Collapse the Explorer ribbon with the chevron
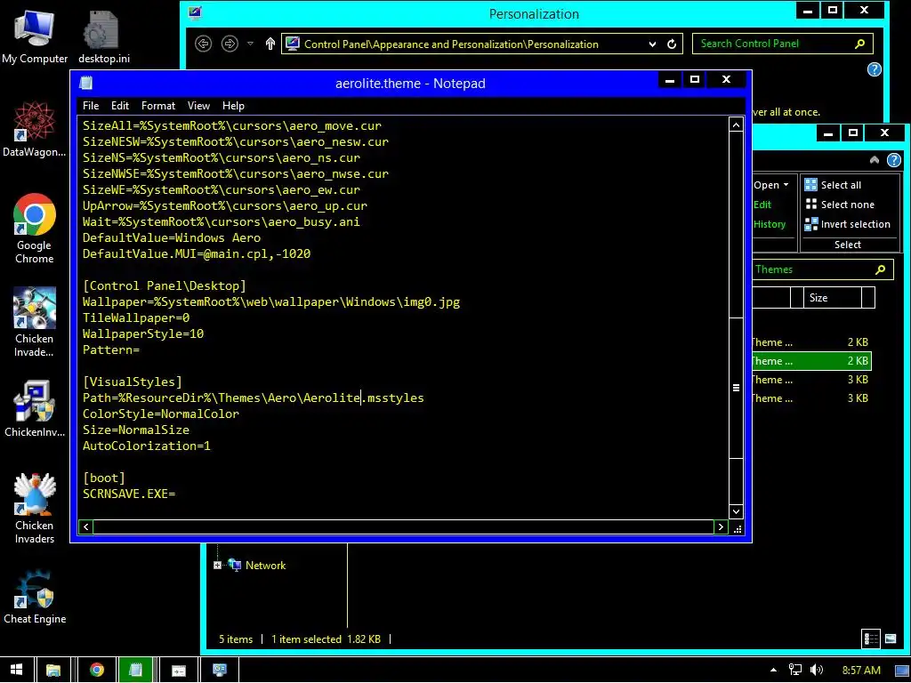This screenshot has height=683, width=911. click(875, 160)
